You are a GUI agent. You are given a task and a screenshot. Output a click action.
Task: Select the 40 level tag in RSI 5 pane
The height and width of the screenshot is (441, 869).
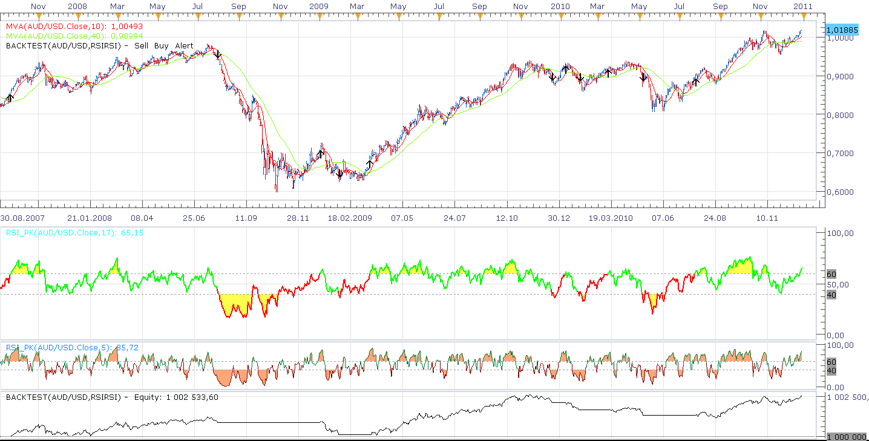831,370
